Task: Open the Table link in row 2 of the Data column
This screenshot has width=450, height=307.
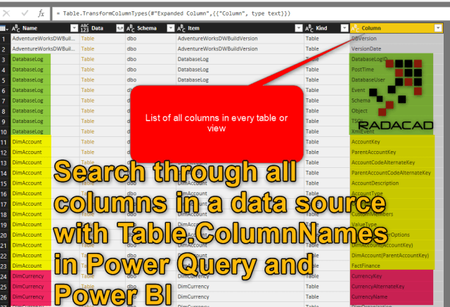Action: click(87, 48)
